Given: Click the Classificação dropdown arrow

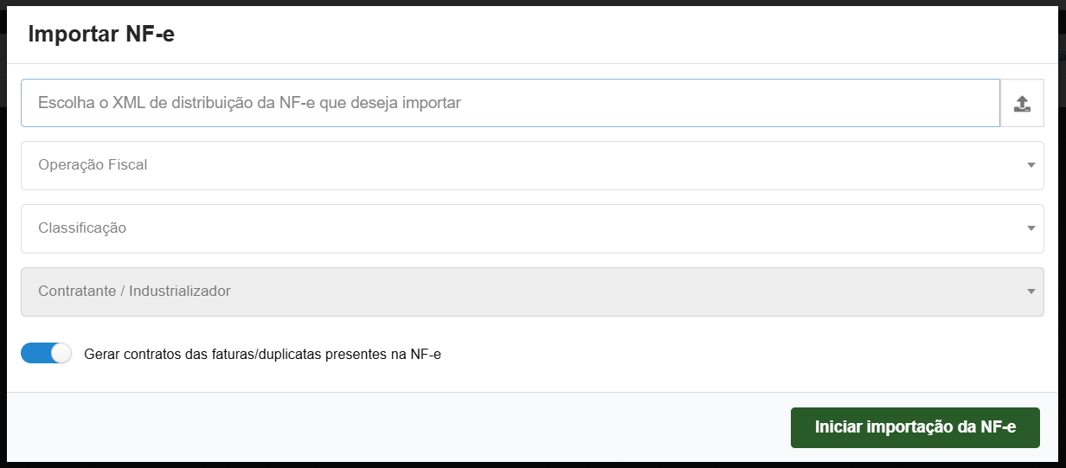Looking at the screenshot, I should (x=1031, y=228).
